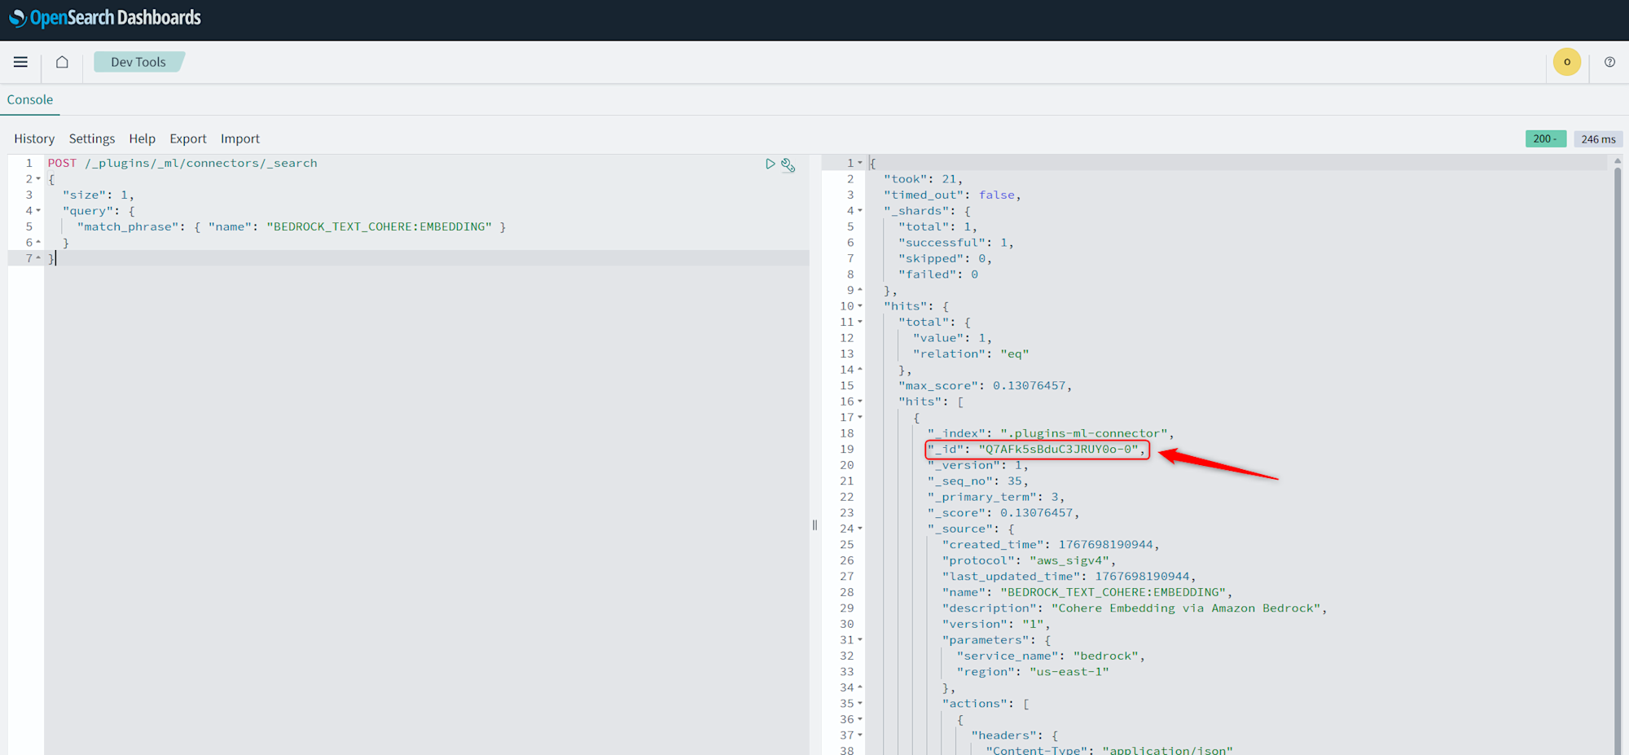Open the hamburger navigation menu
1629x755 pixels.
click(20, 62)
